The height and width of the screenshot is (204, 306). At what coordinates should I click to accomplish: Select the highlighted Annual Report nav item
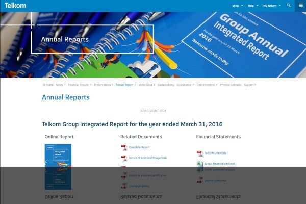click(x=124, y=85)
